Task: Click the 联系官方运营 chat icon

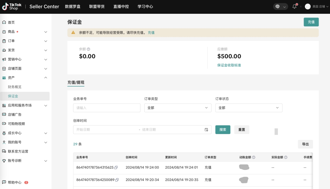Action: 4,151
